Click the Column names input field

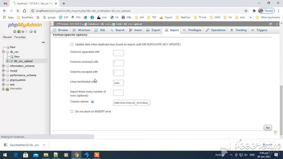pos(131,103)
